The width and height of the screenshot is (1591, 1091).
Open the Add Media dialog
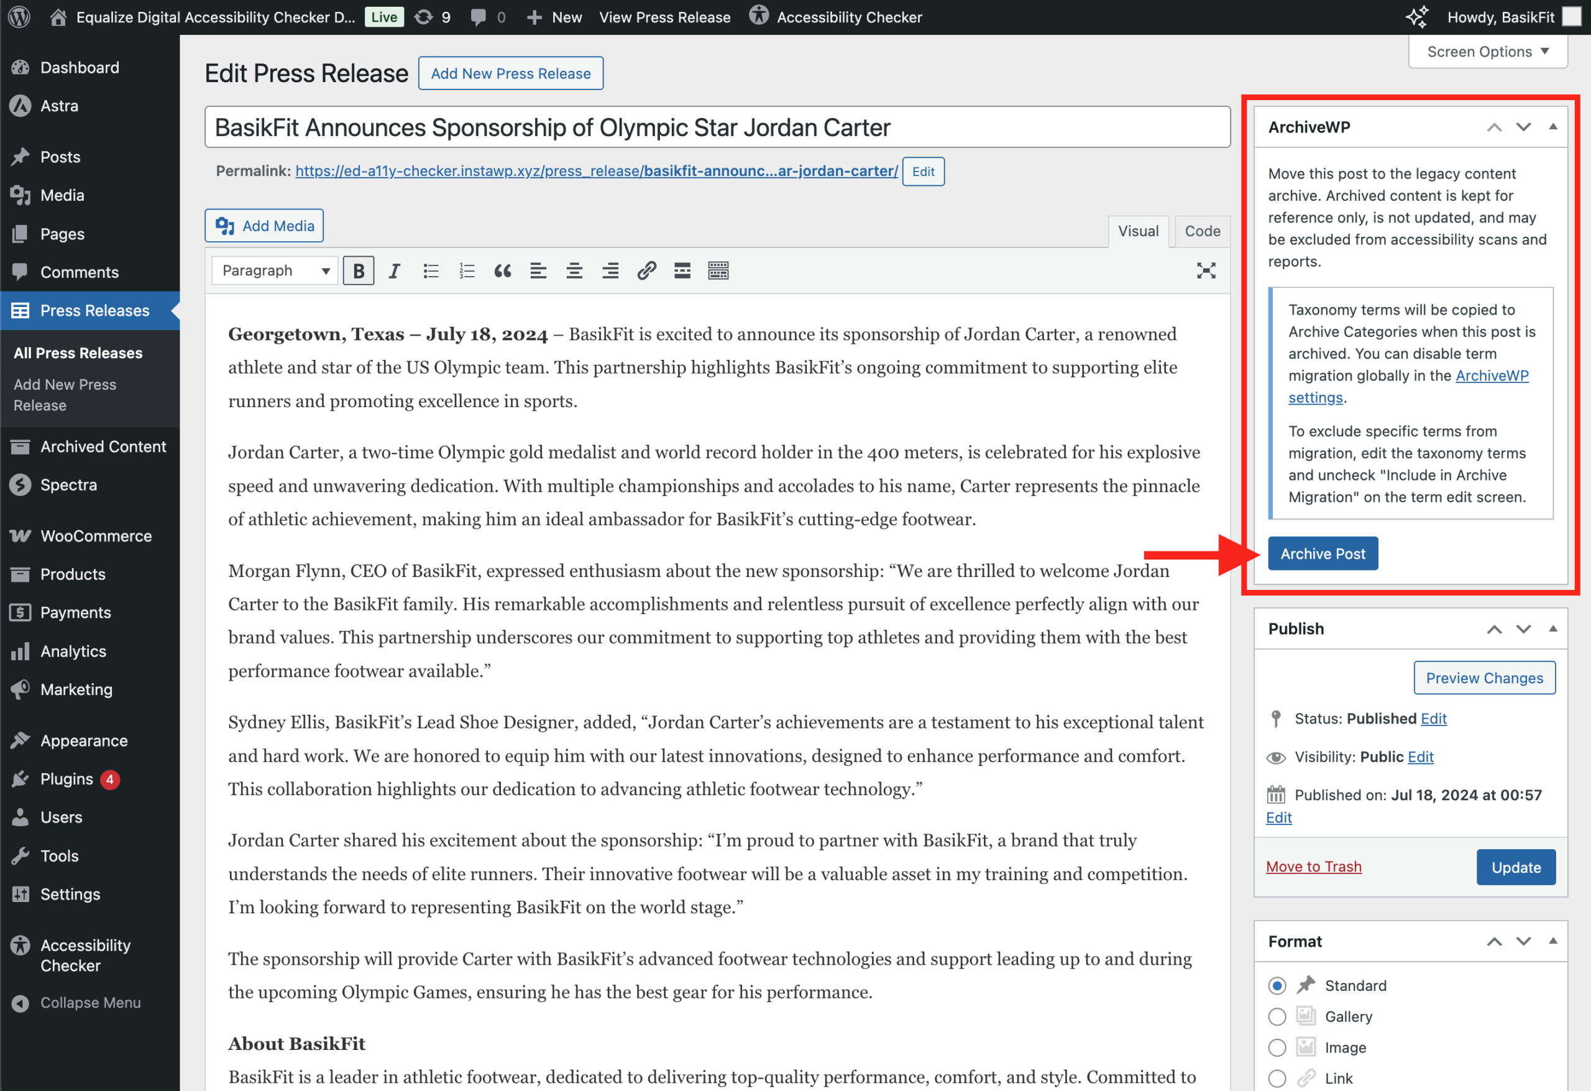pyautogui.click(x=264, y=225)
